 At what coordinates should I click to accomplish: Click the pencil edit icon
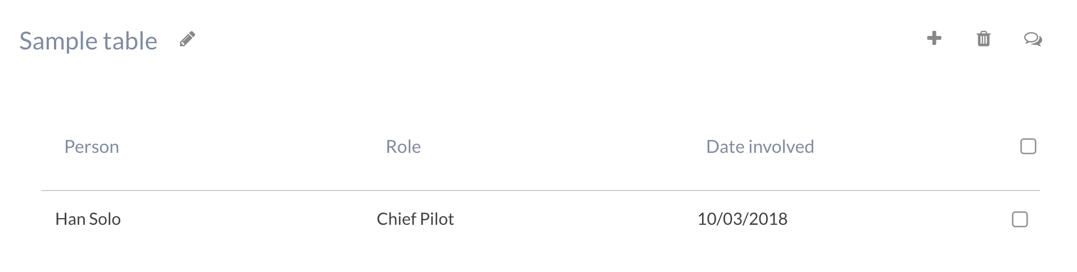[x=187, y=39]
